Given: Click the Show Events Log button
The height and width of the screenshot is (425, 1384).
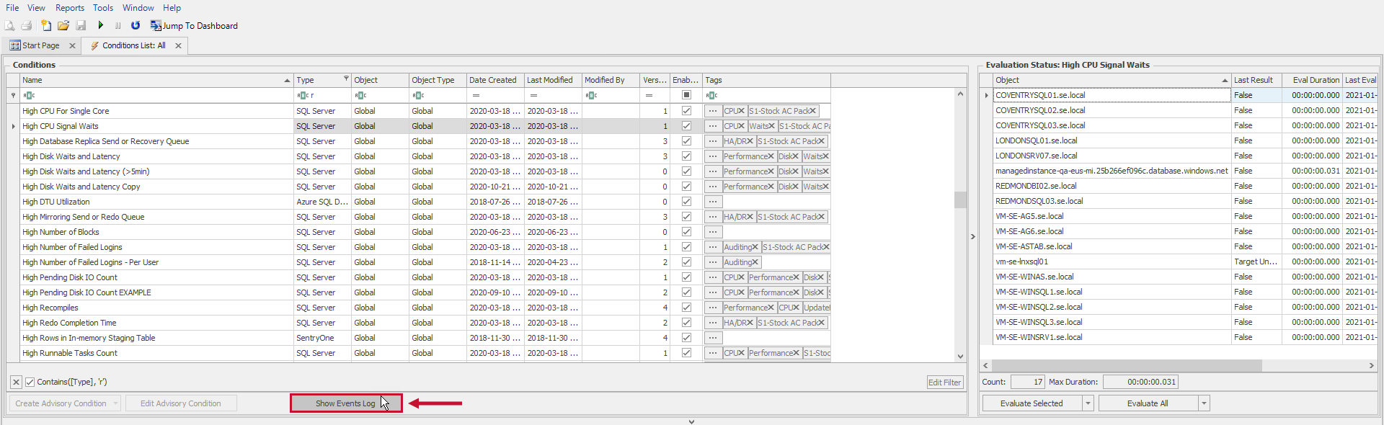Looking at the screenshot, I should click(x=346, y=403).
